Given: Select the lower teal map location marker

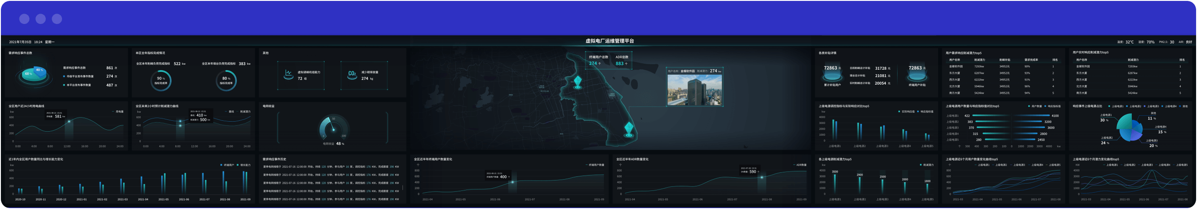Looking at the screenshot, I should coord(629,128).
